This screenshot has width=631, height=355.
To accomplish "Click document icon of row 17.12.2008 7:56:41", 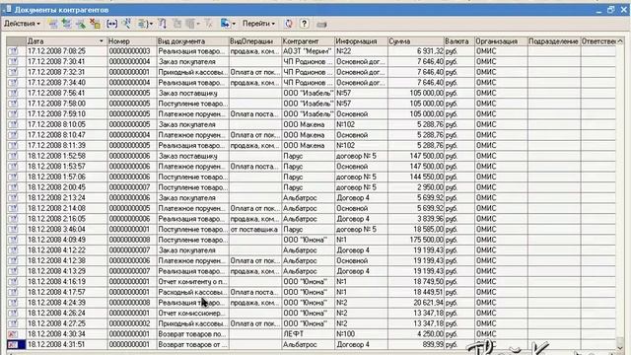I will pyautogui.click(x=13, y=93).
